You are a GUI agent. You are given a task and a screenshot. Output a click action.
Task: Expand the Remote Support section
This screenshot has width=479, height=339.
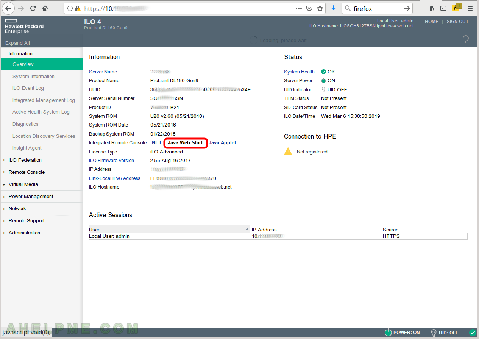pyautogui.click(x=4, y=221)
